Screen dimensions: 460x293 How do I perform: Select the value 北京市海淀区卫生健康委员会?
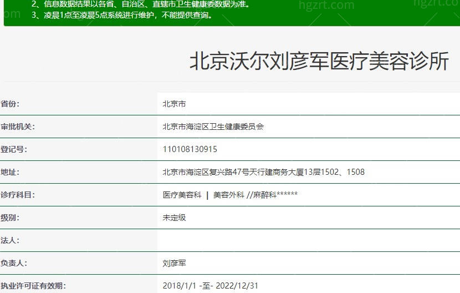pos(213,127)
